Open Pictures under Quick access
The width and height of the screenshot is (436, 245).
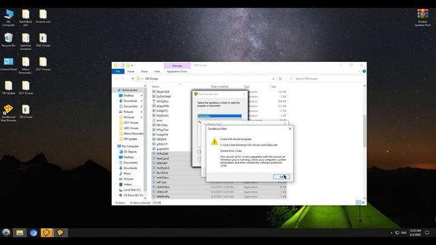point(128,112)
